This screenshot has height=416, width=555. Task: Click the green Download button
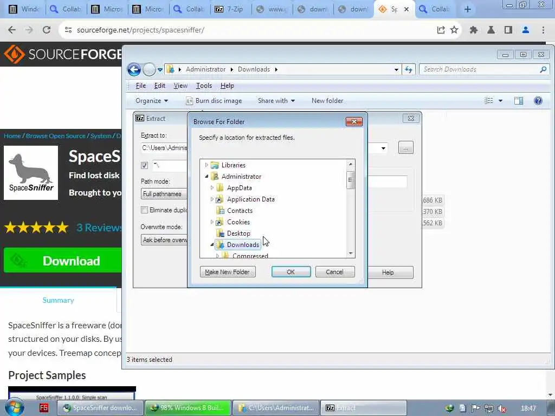[x=63, y=261]
